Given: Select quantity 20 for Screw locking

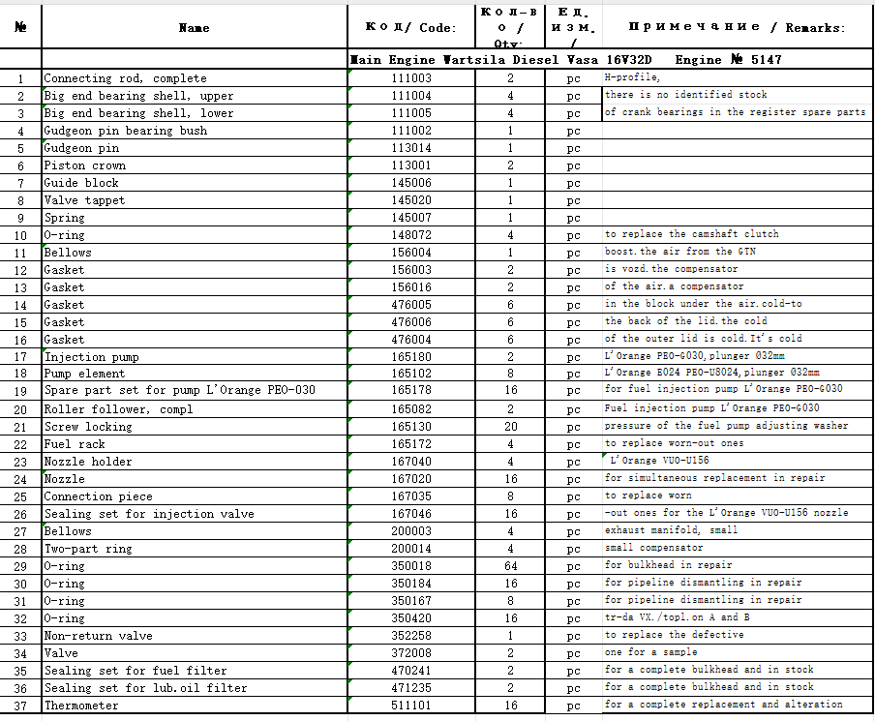Looking at the screenshot, I should 510,427.
